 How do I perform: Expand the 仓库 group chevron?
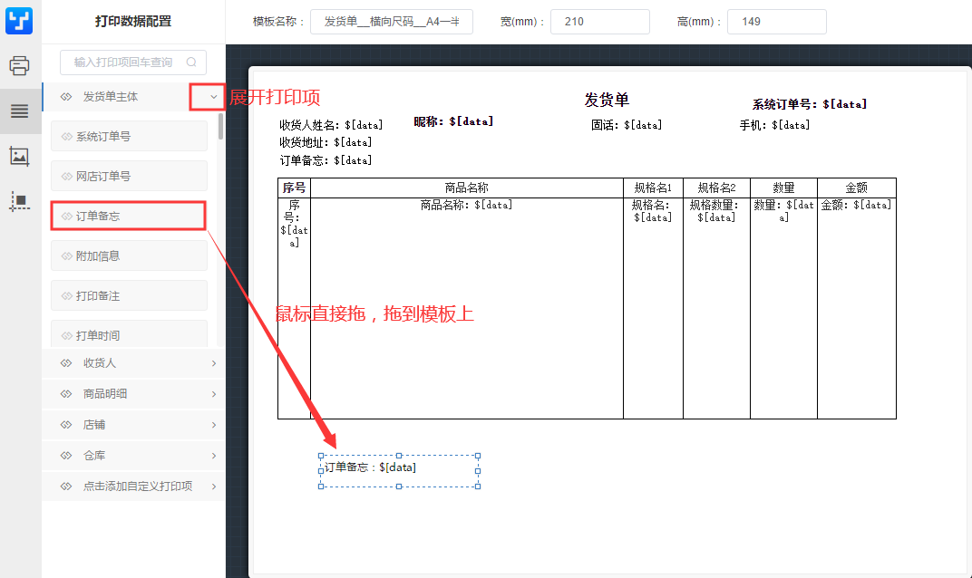(x=214, y=456)
